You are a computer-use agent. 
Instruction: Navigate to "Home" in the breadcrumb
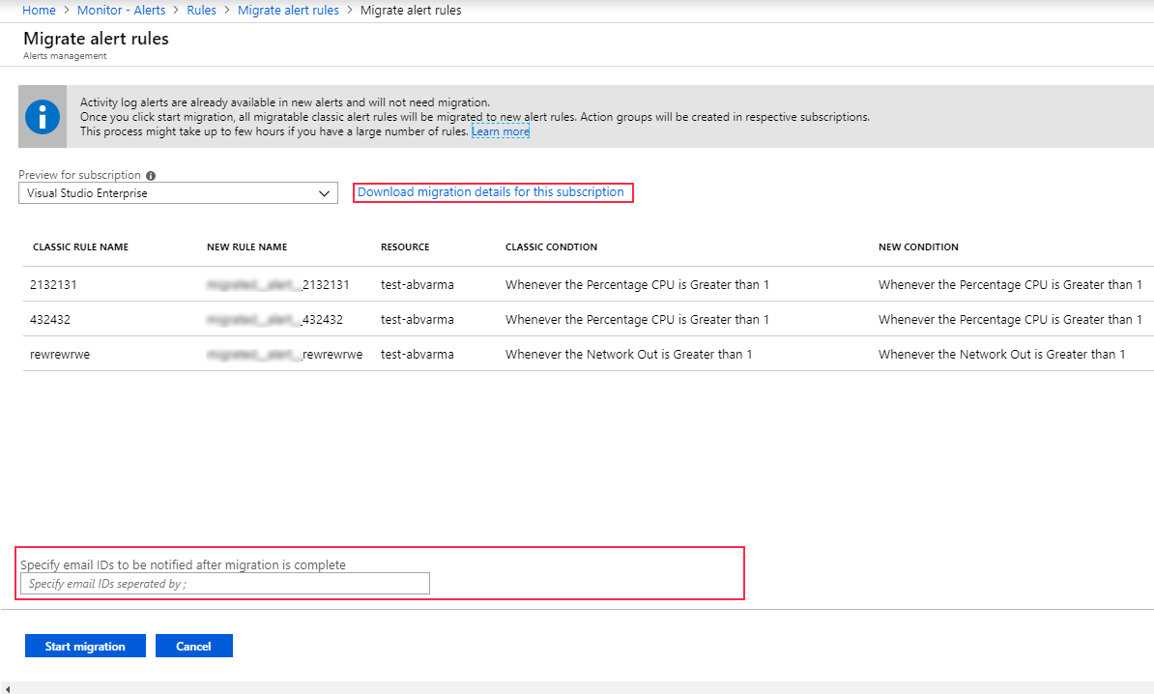(39, 10)
